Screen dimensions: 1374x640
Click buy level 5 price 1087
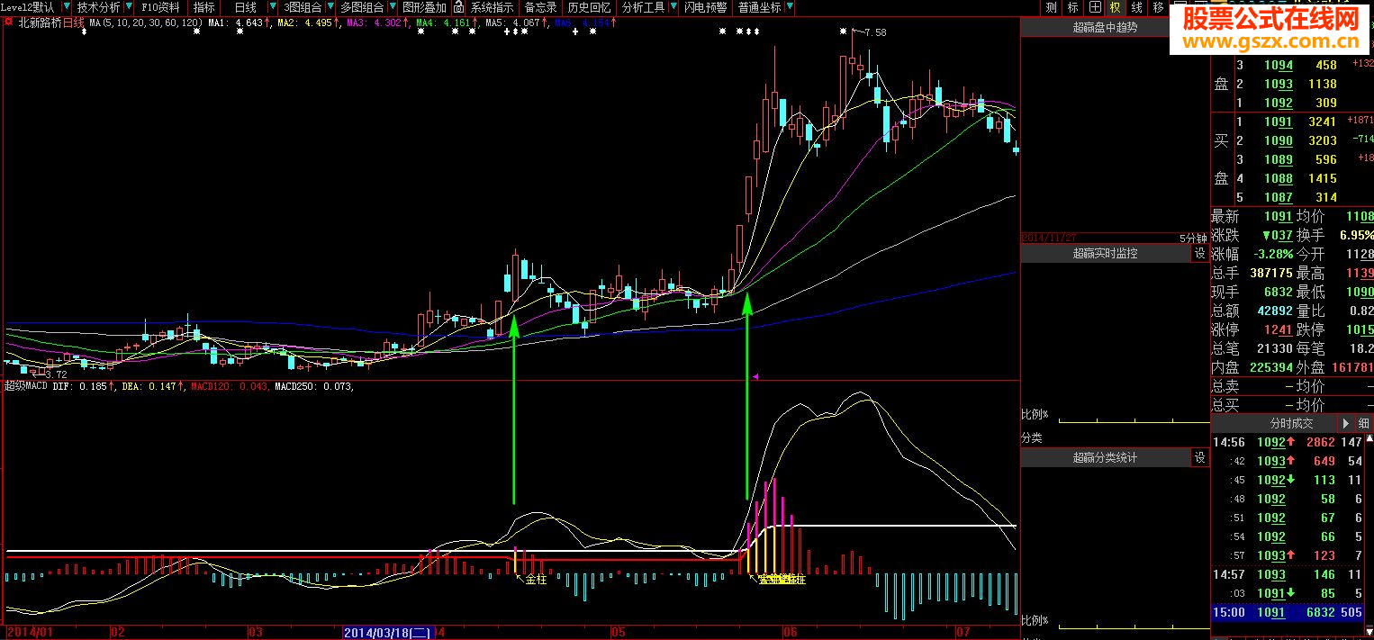(x=1279, y=197)
